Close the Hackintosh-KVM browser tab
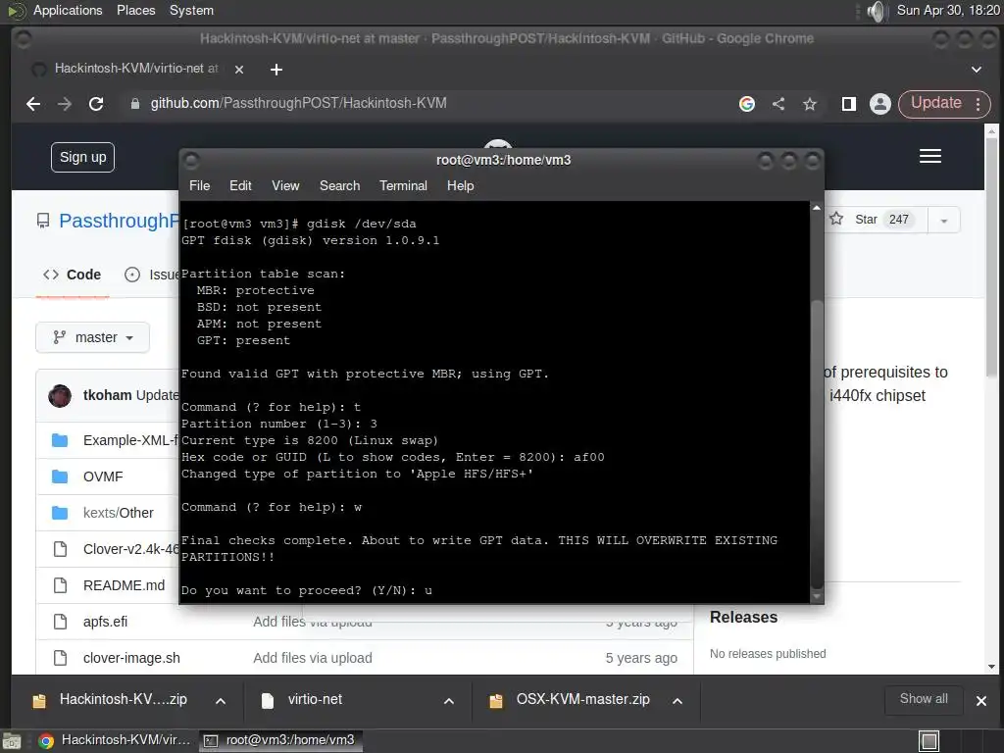This screenshot has height=753, width=1004. [x=239, y=70]
